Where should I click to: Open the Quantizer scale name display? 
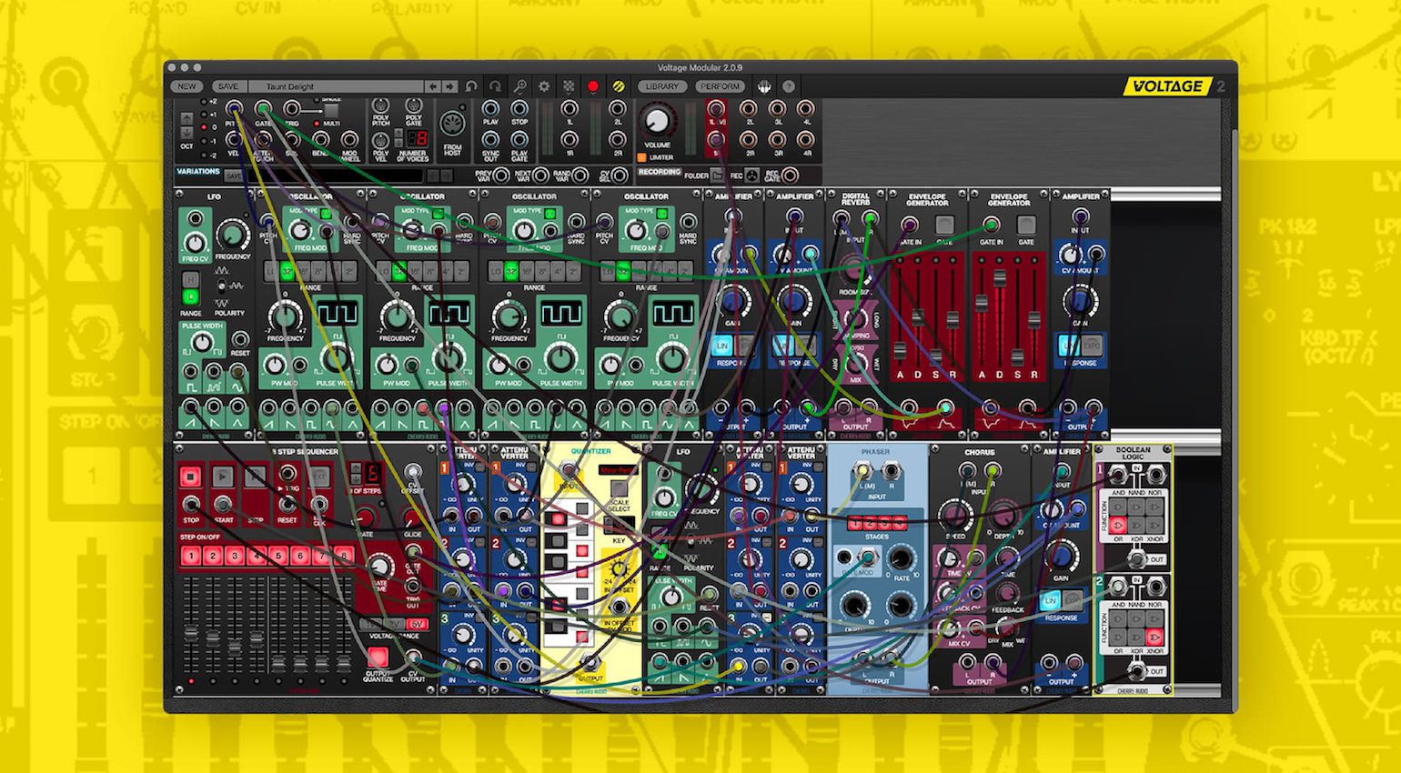618,470
